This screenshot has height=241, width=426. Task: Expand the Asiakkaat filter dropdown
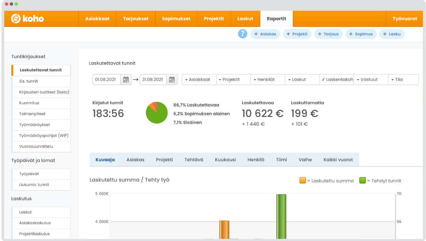(199, 80)
